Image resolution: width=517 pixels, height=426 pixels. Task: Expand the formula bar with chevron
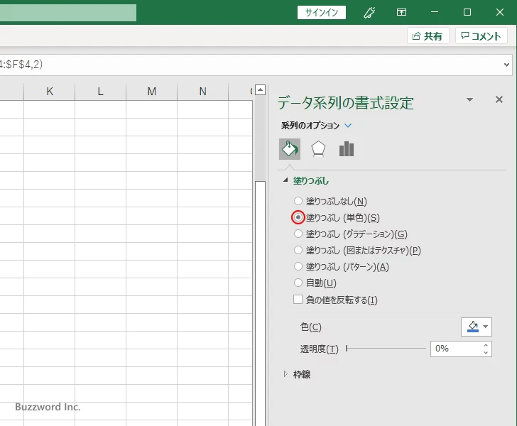pyautogui.click(x=506, y=65)
